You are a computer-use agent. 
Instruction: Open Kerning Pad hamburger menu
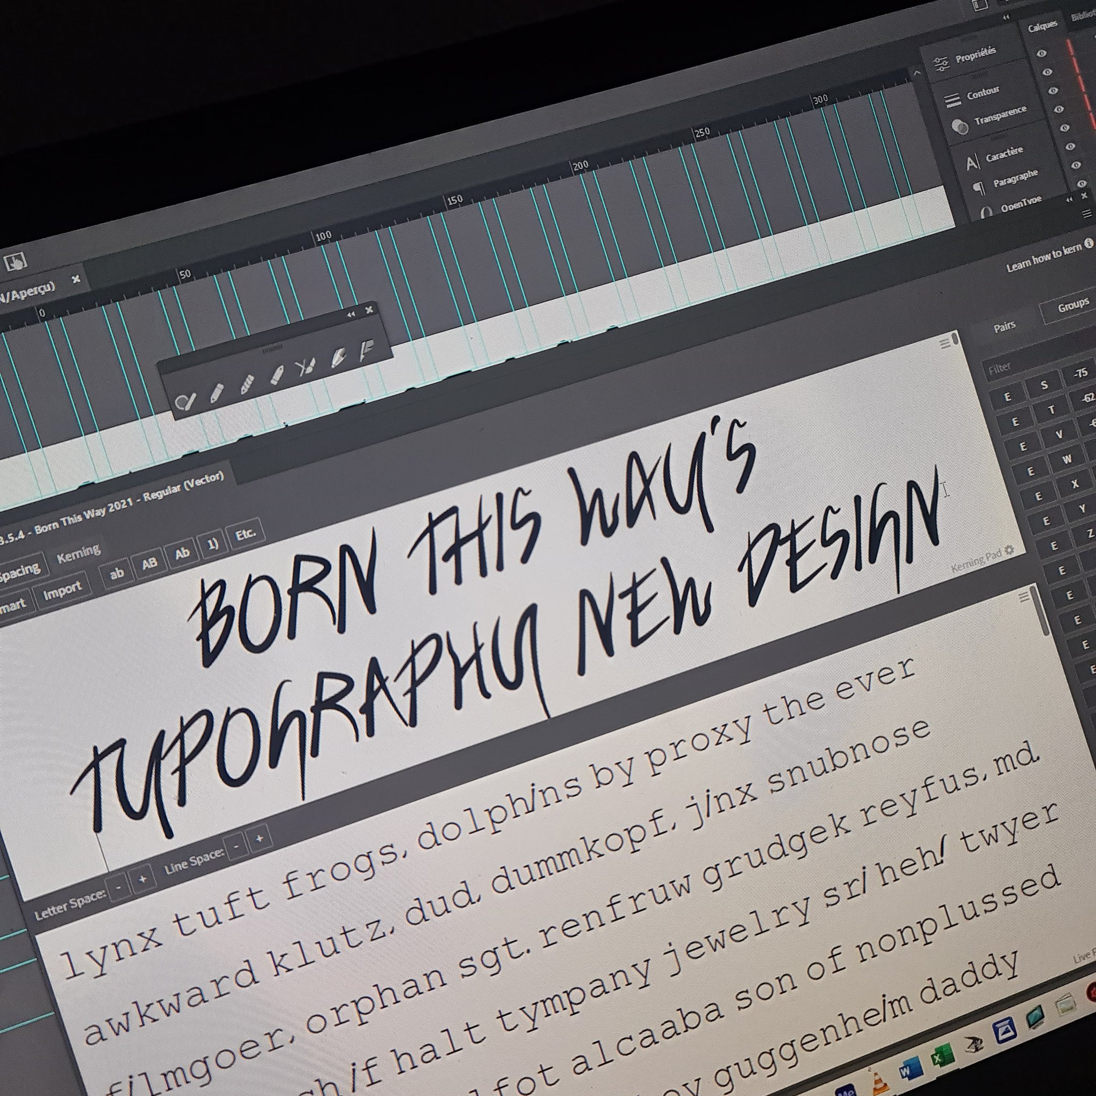coord(945,343)
